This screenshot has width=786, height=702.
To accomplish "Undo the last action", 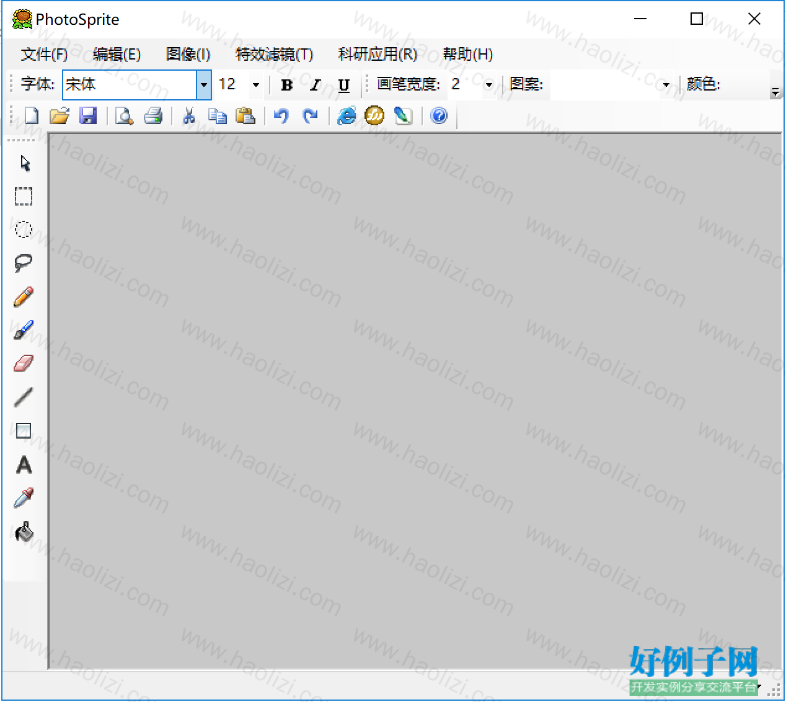I will [281, 116].
